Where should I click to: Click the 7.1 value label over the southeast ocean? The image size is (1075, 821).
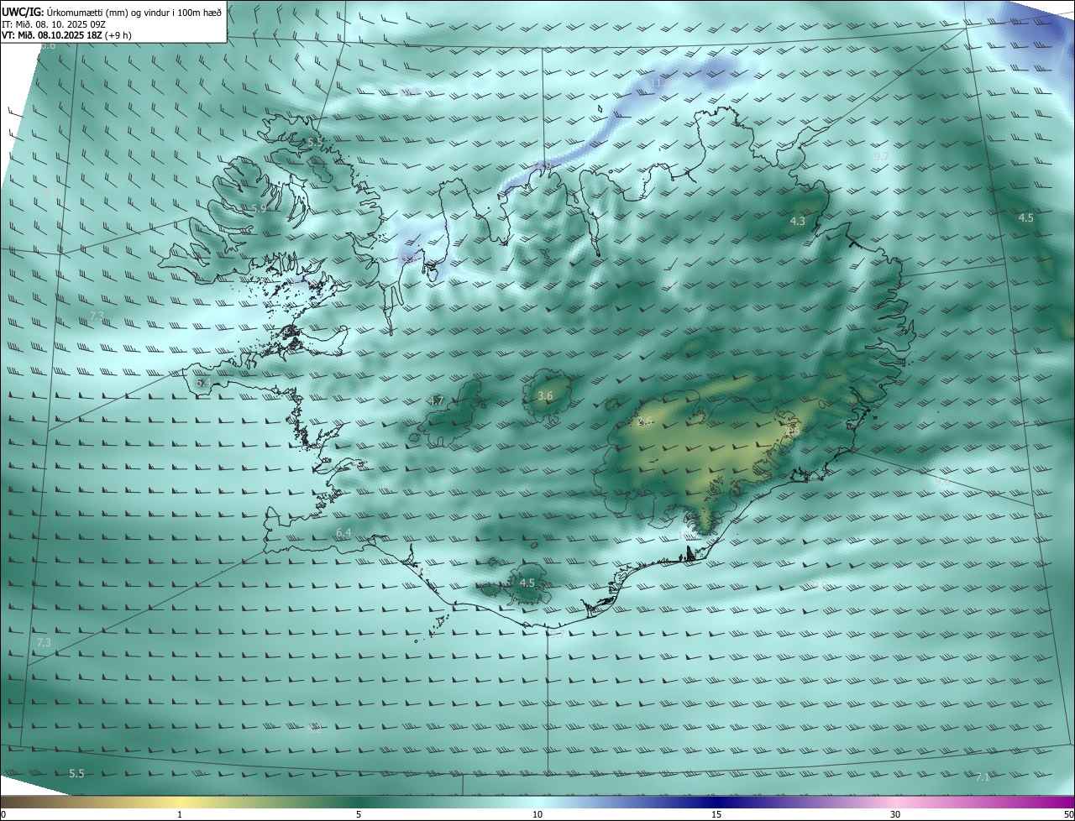click(983, 777)
